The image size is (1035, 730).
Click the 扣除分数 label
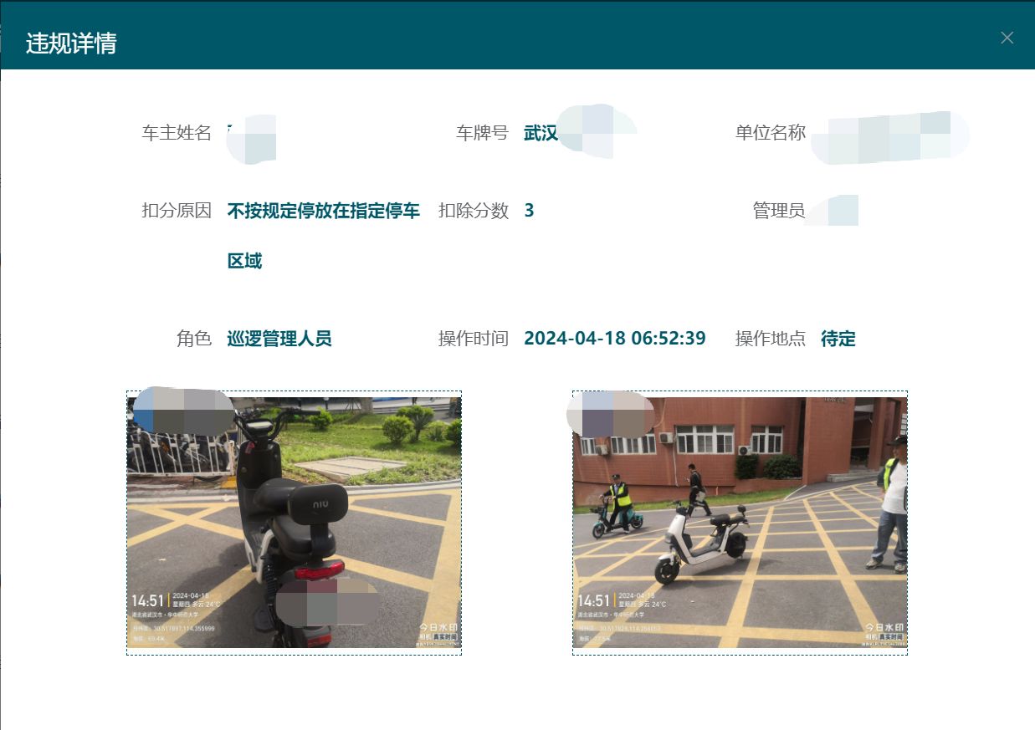(474, 211)
